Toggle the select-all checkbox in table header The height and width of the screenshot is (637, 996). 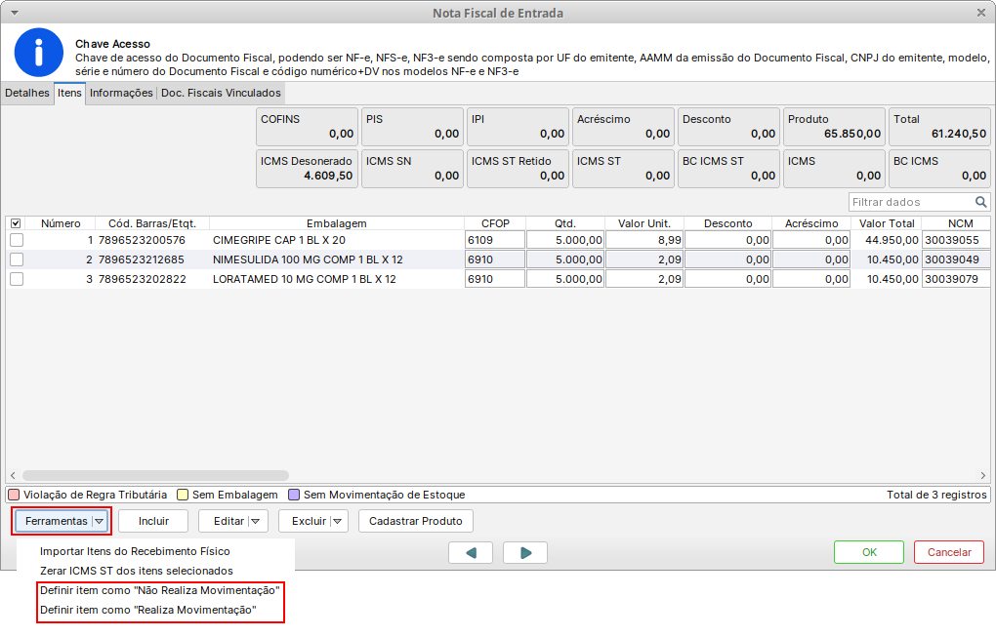[x=15, y=223]
